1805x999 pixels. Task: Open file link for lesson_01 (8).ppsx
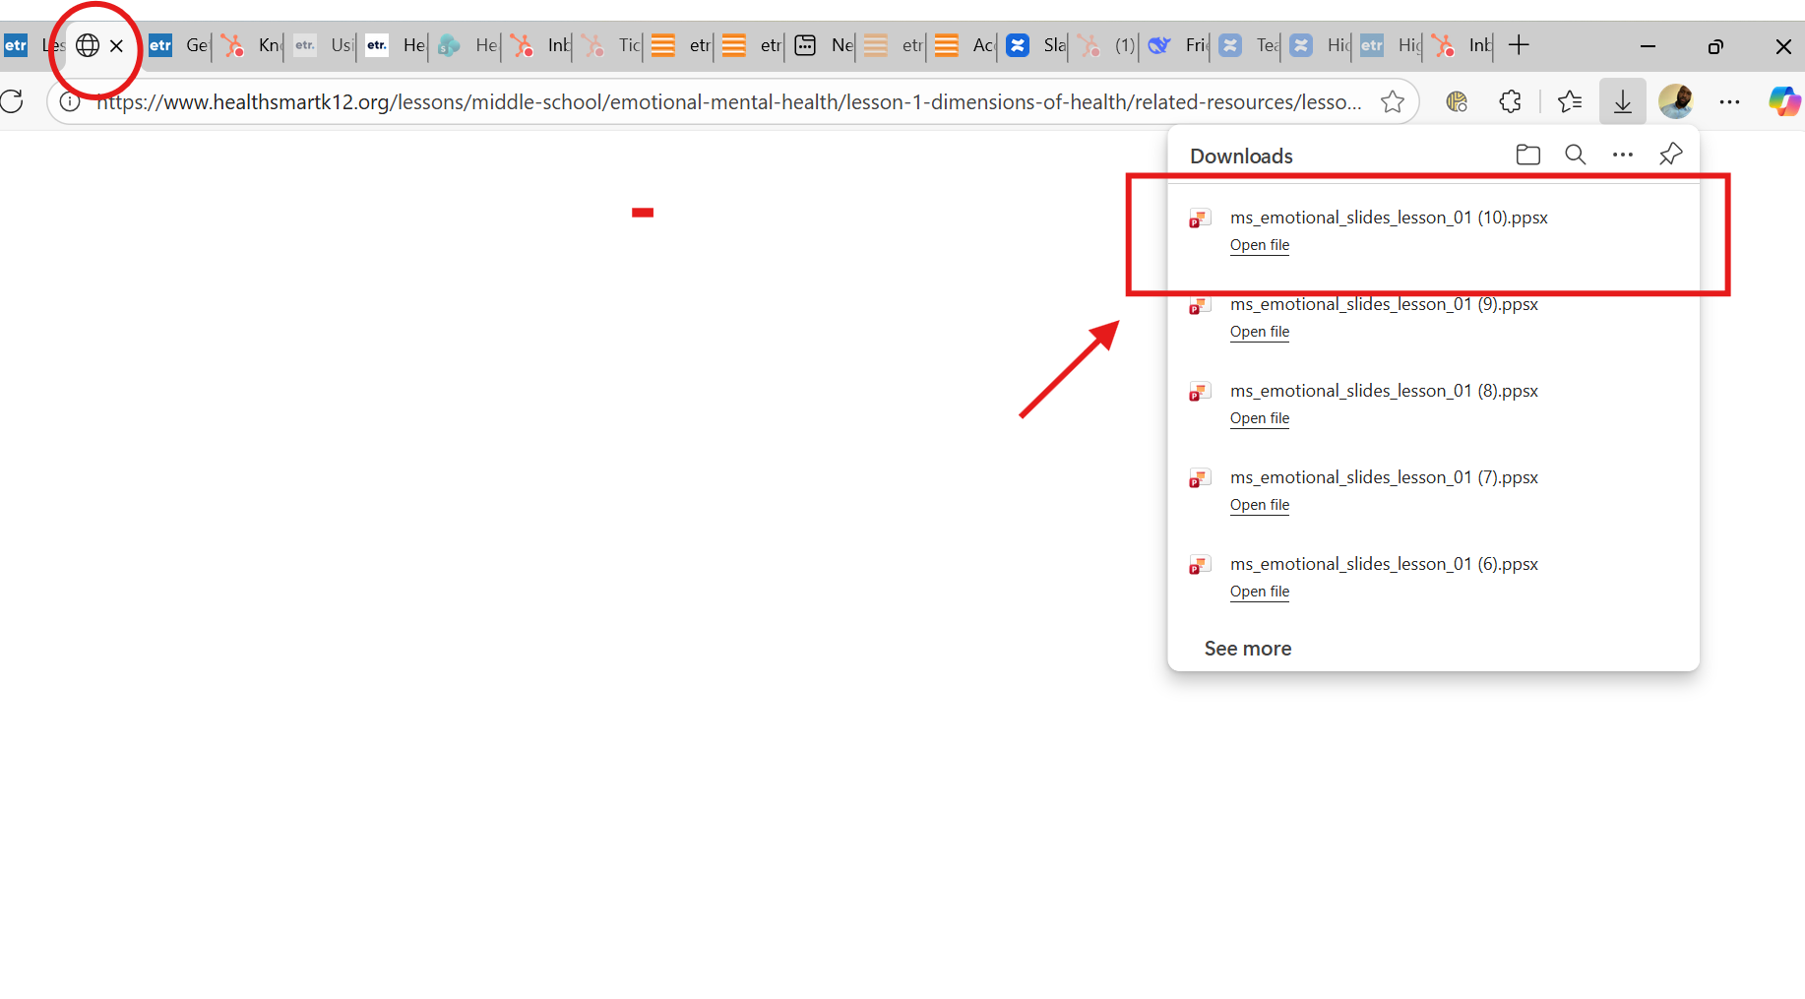pyautogui.click(x=1260, y=418)
